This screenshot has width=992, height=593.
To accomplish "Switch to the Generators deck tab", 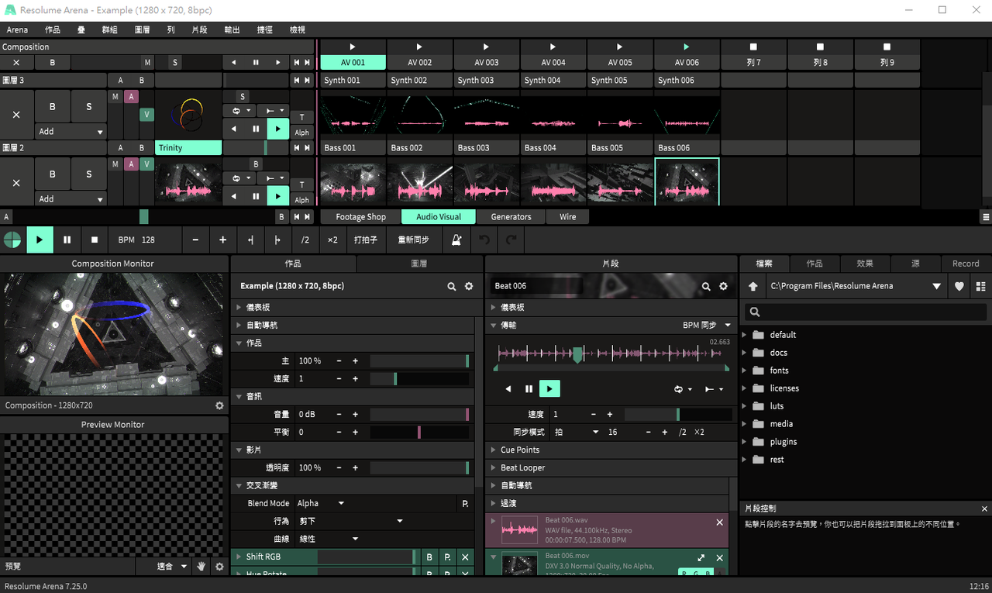I will 511,217.
